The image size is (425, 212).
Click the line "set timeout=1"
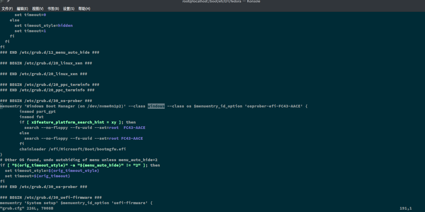[30, 31]
